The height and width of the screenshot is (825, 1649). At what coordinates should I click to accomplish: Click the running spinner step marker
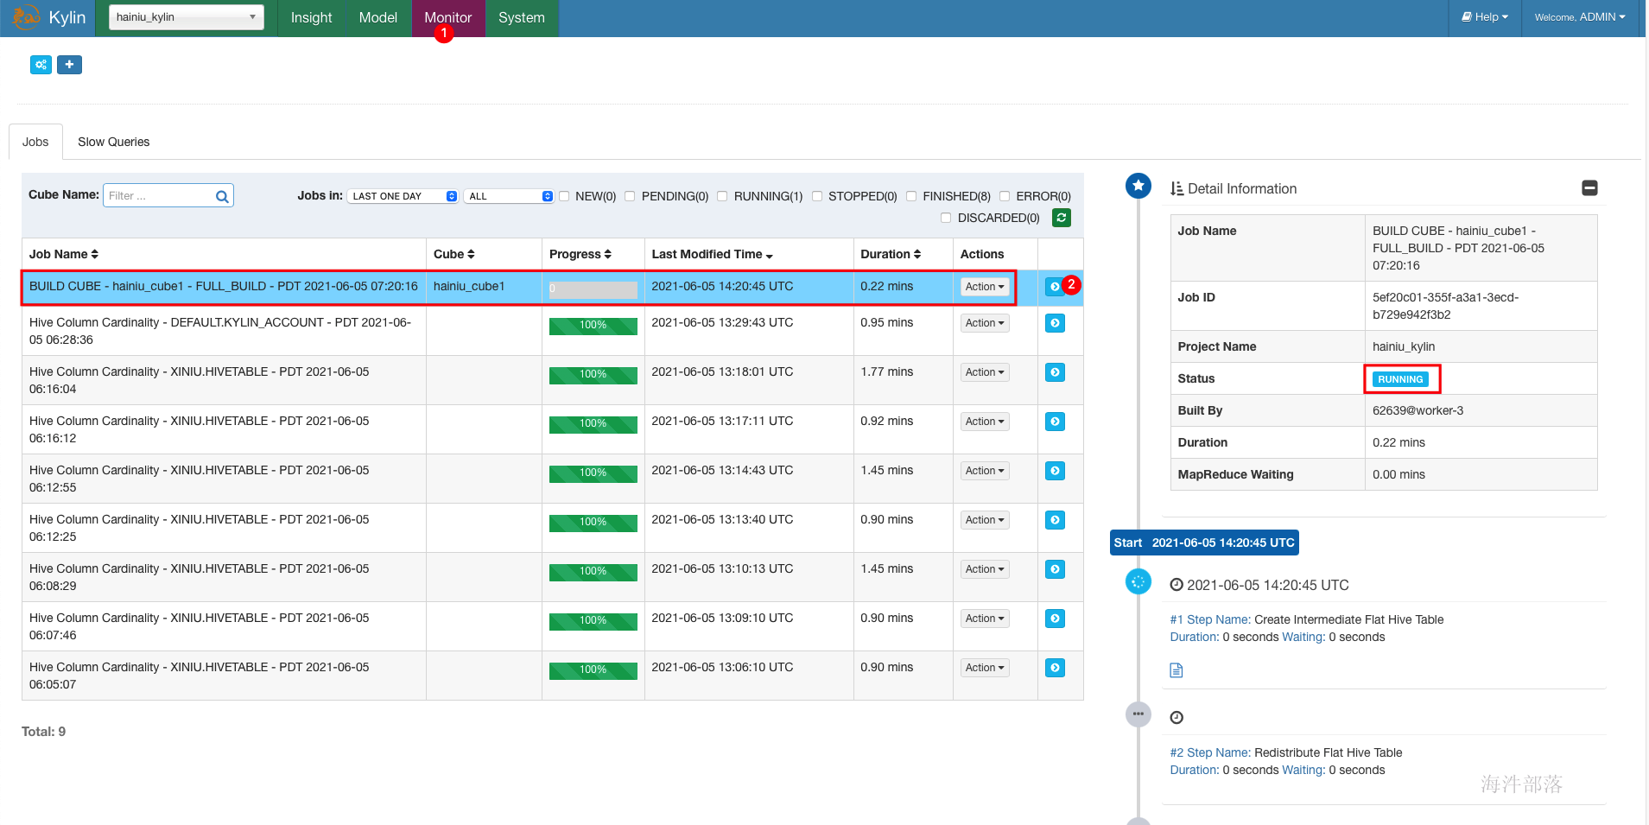pyautogui.click(x=1138, y=581)
